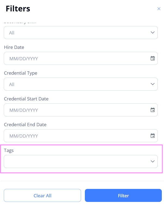The height and width of the screenshot is (206, 164).
Task: Focus the Credential Start Date text field
Action: click(x=81, y=110)
